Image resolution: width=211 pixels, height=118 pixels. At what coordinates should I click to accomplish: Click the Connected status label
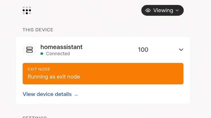58,54
